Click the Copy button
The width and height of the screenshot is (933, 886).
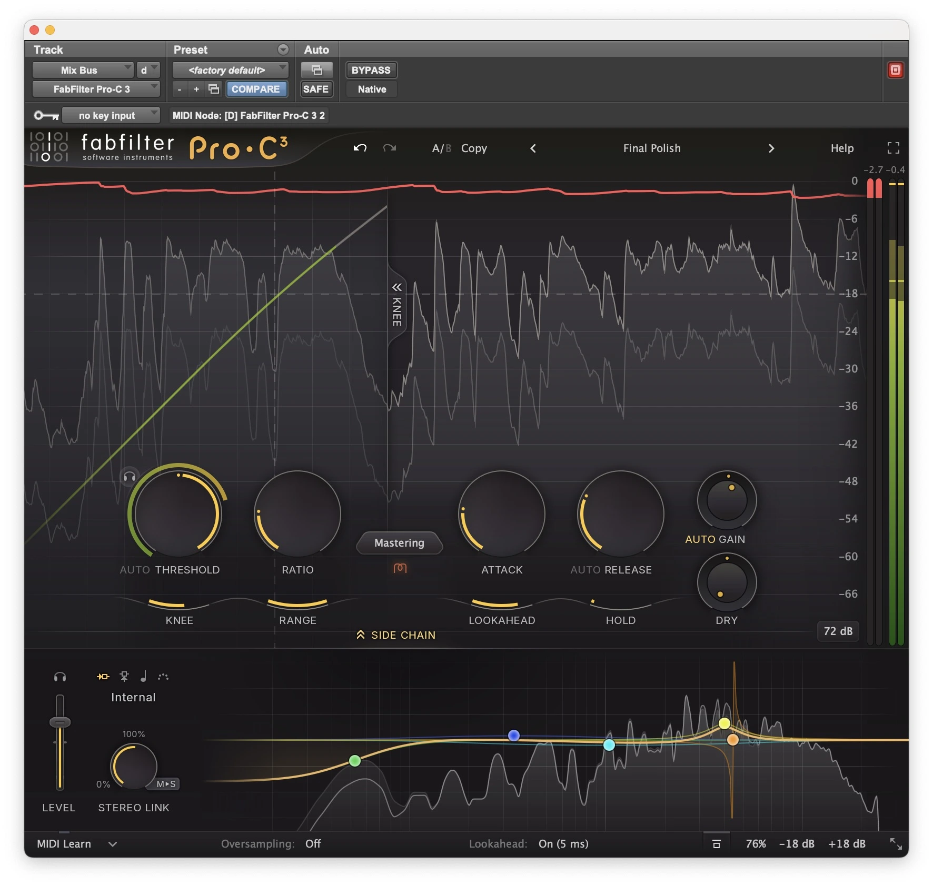(x=474, y=148)
